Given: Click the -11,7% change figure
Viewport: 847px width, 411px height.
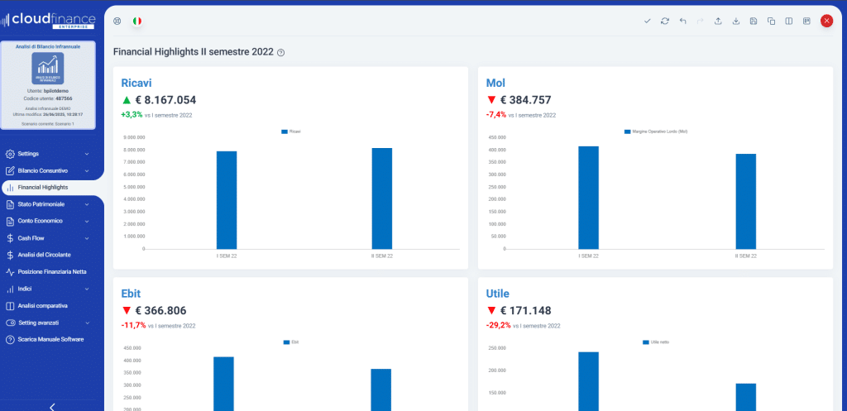Looking at the screenshot, I should pos(133,325).
